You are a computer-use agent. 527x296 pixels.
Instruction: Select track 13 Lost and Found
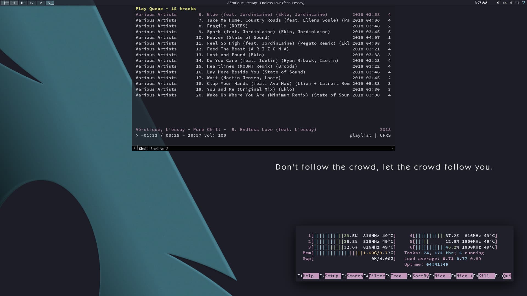pyautogui.click(x=235, y=55)
